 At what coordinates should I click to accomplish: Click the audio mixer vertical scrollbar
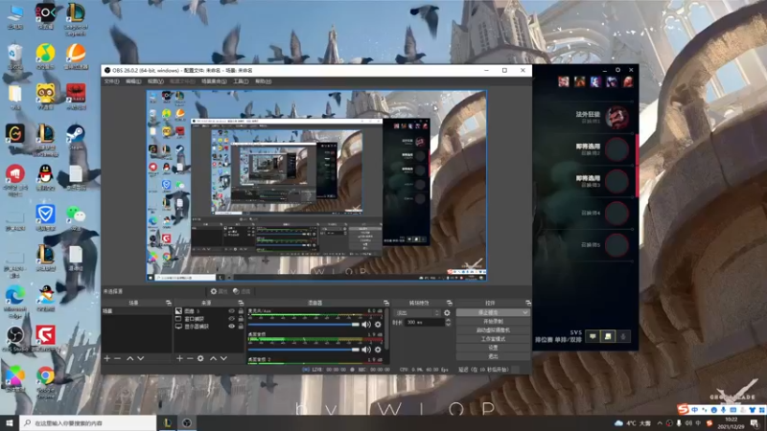[386, 329]
